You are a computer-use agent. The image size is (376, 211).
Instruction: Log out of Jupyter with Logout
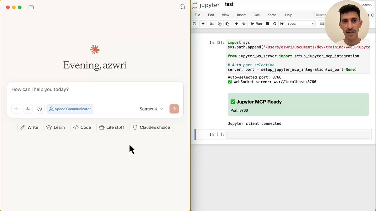pos(366,4)
